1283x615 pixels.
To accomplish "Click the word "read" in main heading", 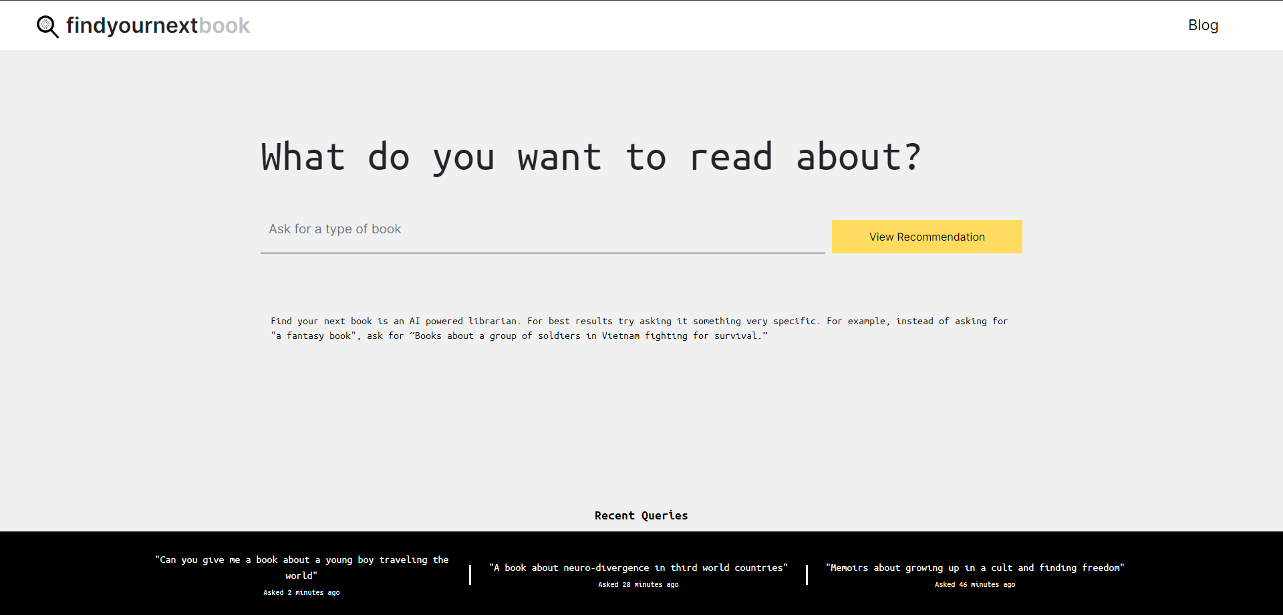I will tap(730, 158).
